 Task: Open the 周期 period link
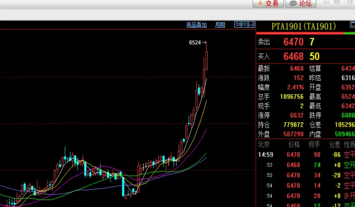coord(220,25)
